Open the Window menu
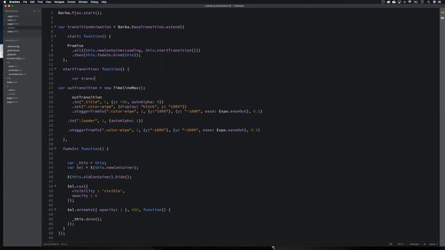 coord(83,2)
